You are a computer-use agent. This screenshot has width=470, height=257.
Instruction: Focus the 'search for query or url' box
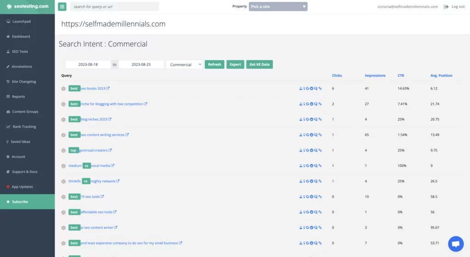(114, 6)
